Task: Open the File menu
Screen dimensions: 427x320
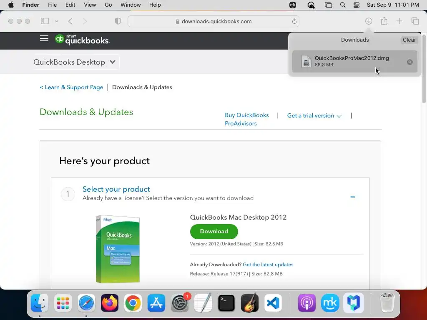Action: pos(52,5)
